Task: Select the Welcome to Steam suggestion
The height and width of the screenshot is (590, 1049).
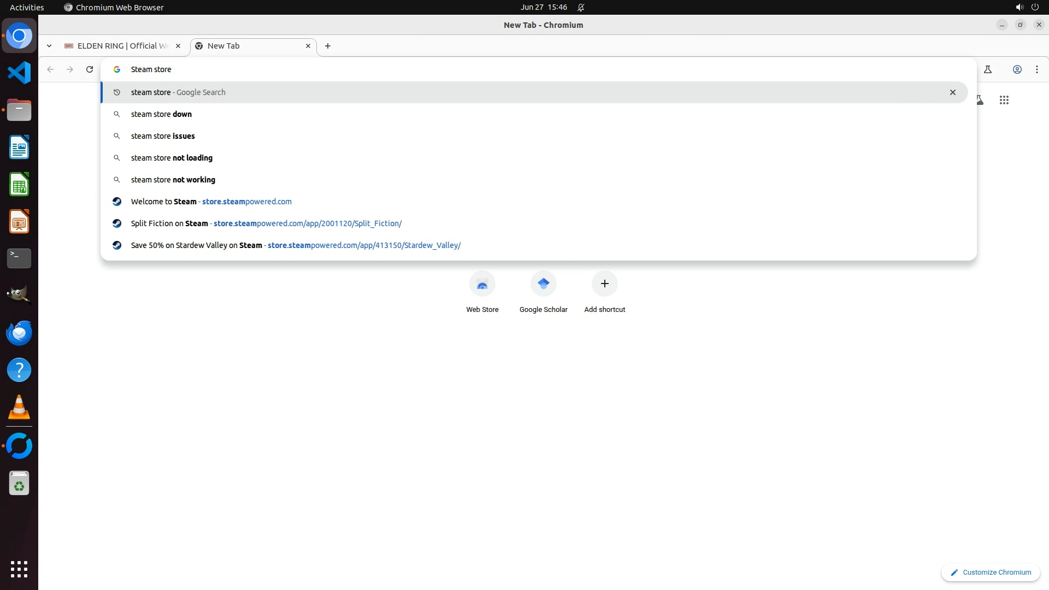Action: click(211, 202)
